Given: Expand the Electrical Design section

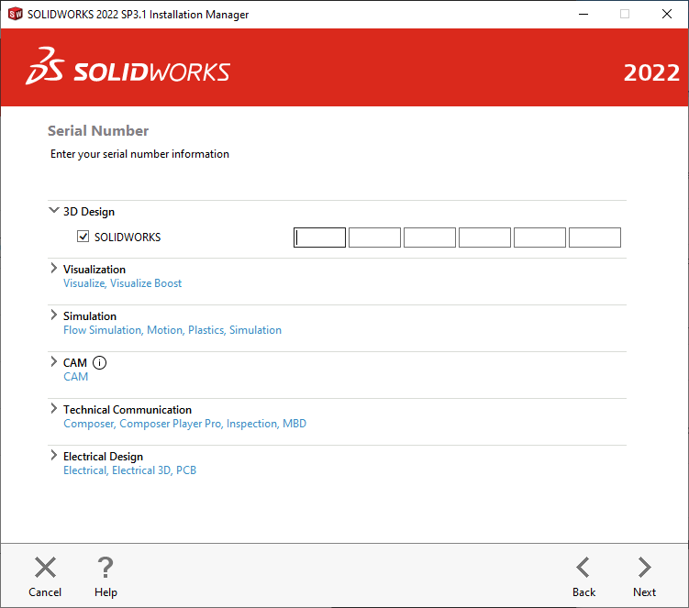Looking at the screenshot, I should [53, 455].
